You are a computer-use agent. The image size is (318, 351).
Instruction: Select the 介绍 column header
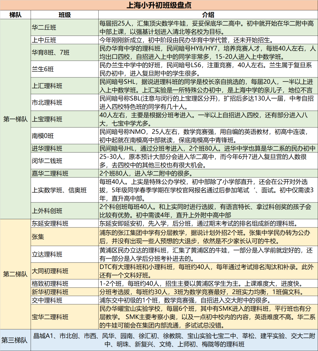208,15
